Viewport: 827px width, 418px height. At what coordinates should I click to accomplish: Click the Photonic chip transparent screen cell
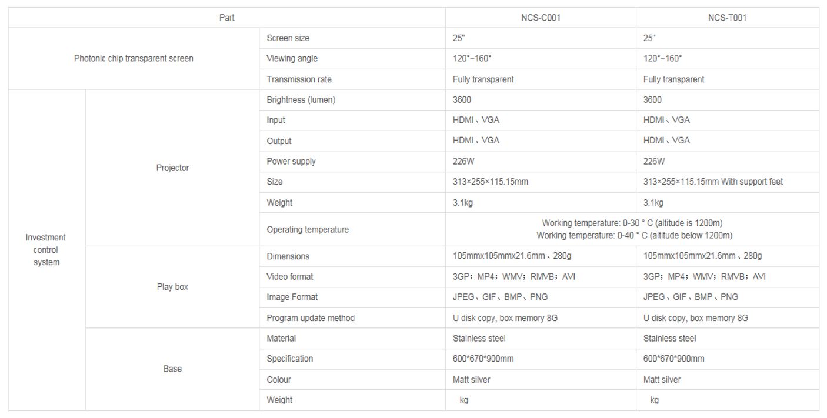pyautogui.click(x=134, y=59)
